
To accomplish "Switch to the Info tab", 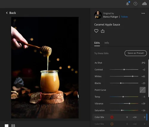I will pyautogui.click(x=107, y=43).
